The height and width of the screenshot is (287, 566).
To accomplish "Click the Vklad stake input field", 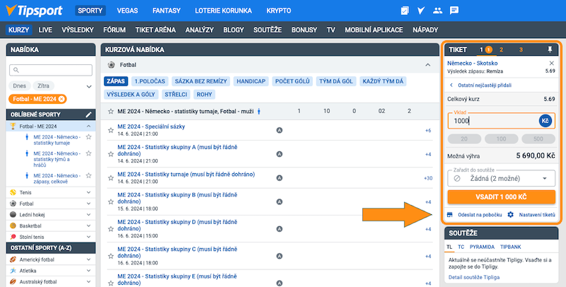I will 492,121.
